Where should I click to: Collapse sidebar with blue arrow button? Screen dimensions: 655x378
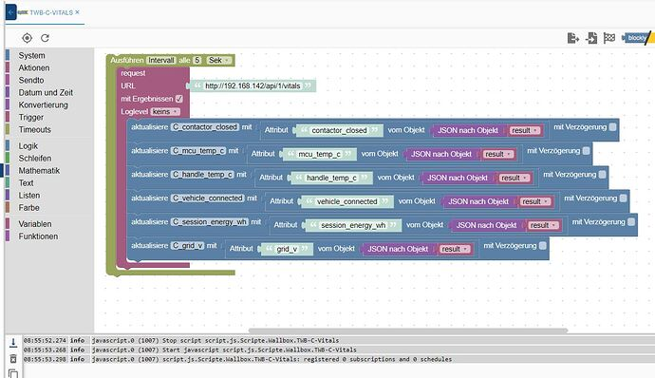click(x=10, y=12)
